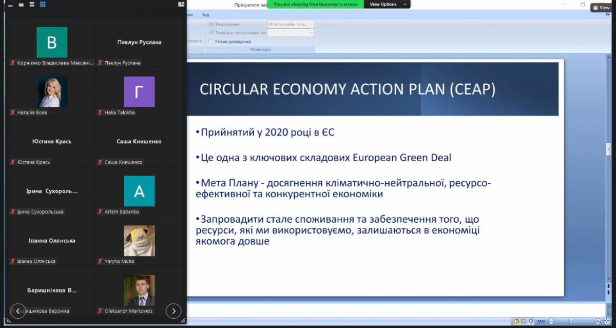Toggle the Режим докладчика checkbox

click(211, 42)
